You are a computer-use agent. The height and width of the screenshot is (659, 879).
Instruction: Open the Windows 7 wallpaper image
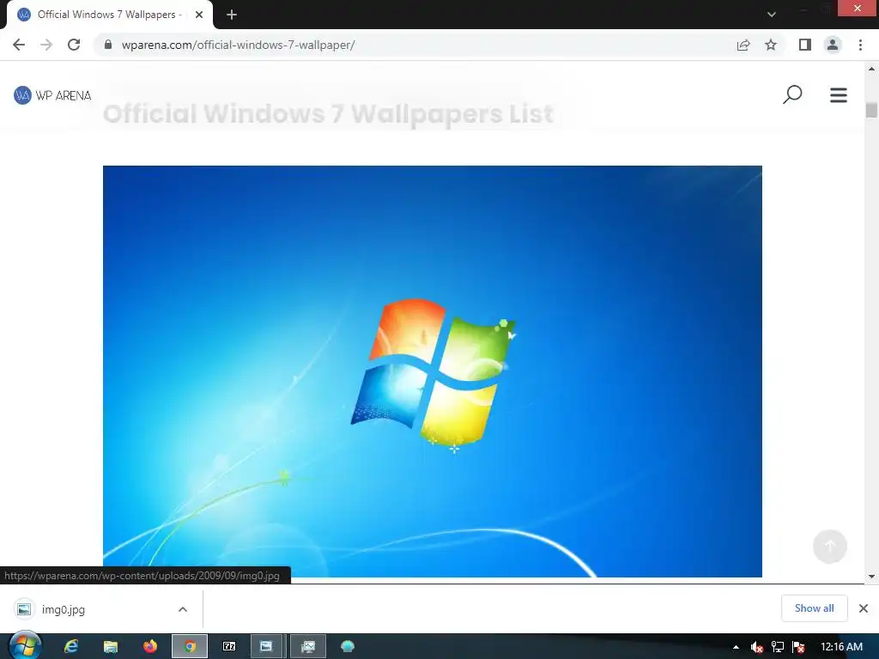433,371
